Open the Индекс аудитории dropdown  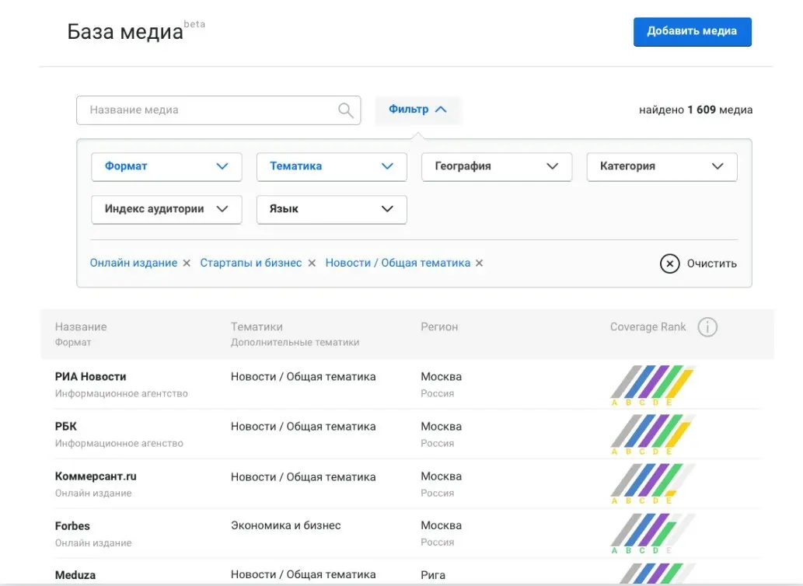coord(166,209)
